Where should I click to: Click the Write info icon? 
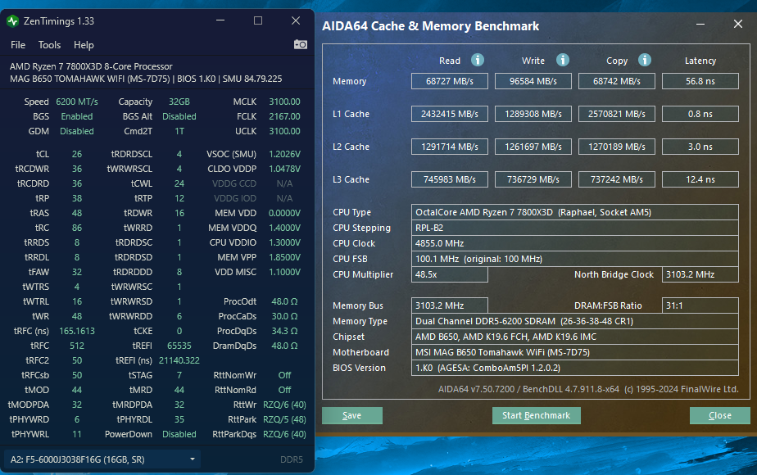pos(563,60)
